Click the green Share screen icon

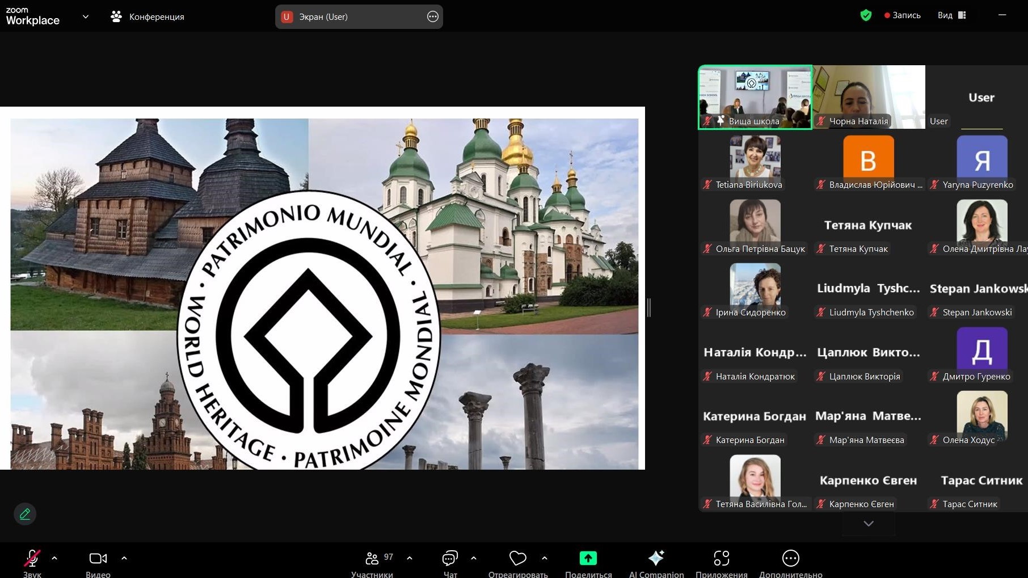pos(588,559)
